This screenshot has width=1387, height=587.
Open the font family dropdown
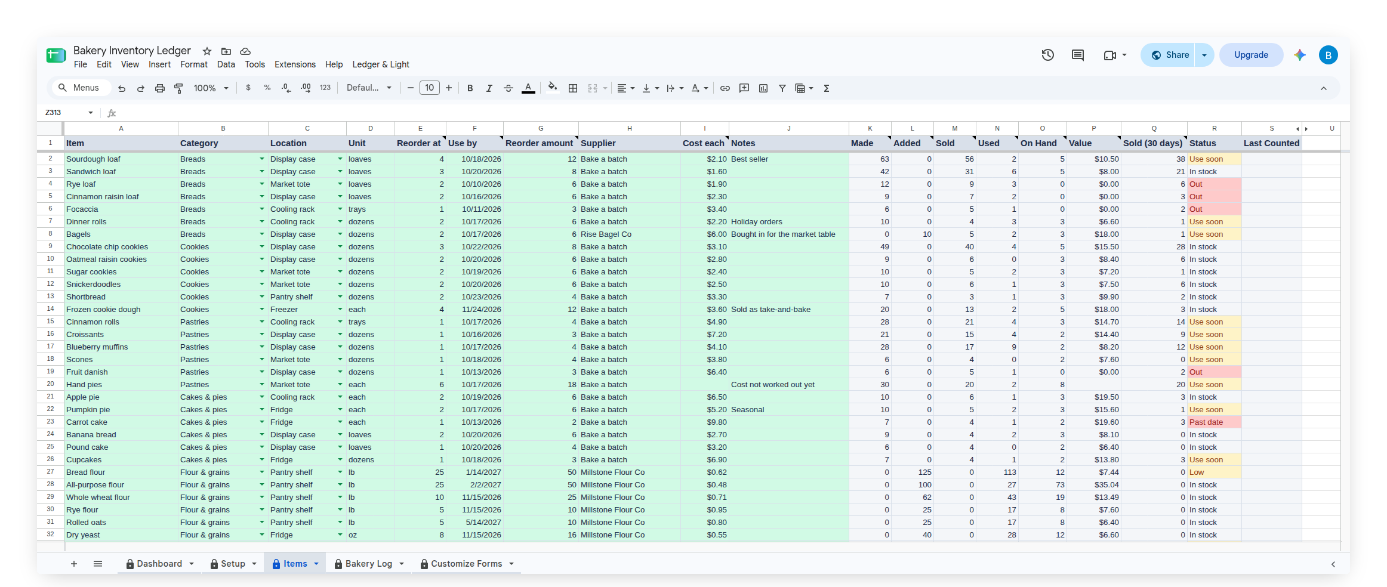click(369, 88)
